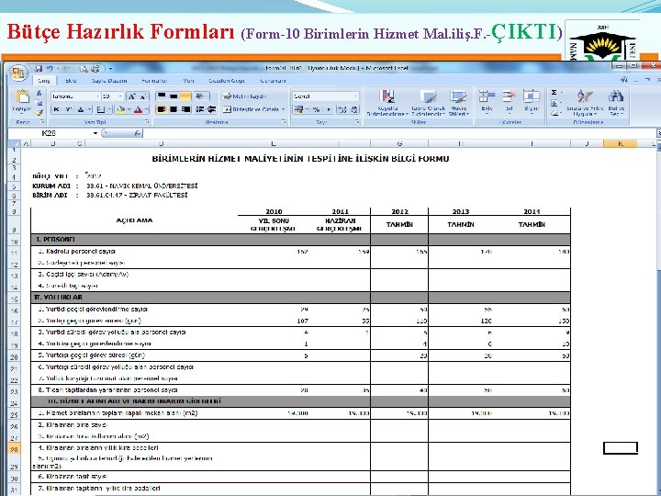Image resolution: width=661 pixels, height=496 pixels.
Task: Open the Biçim format cells menu
Action: 532,101
